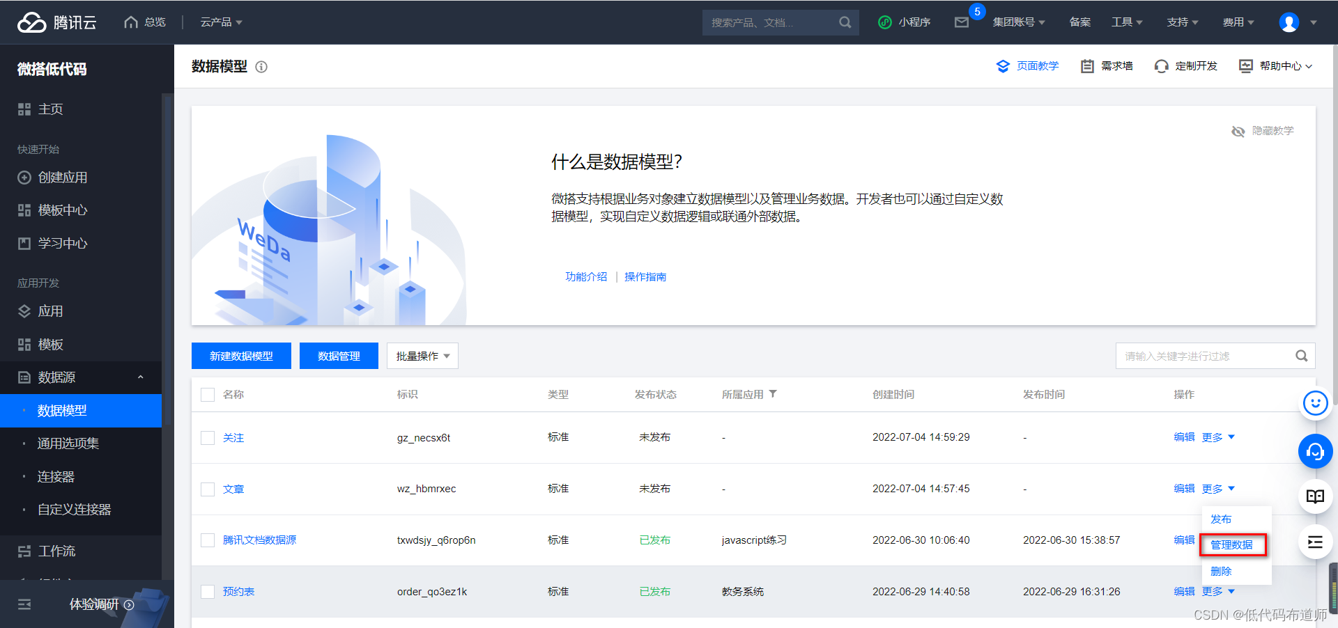The width and height of the screenshot is (1338, 628).
Task: Click the user avatar icon
Action: point(1289,22)
